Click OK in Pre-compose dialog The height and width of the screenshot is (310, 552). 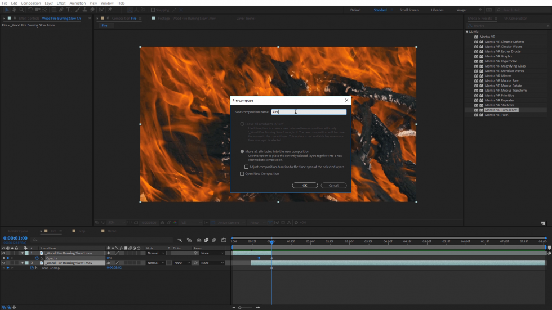(305, 185)
